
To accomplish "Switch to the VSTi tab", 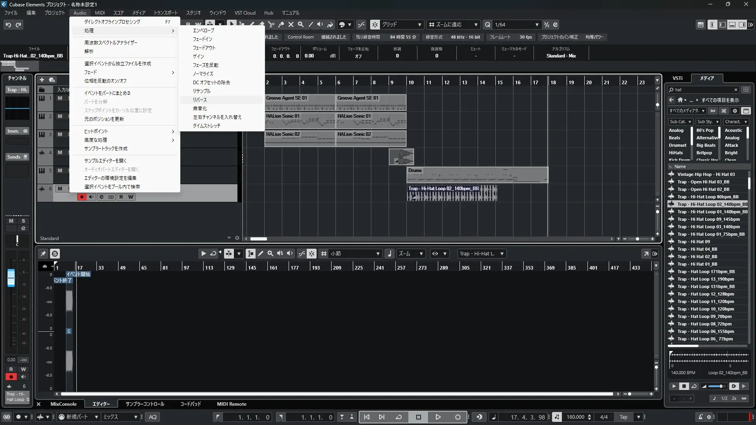I will point(678,78).
